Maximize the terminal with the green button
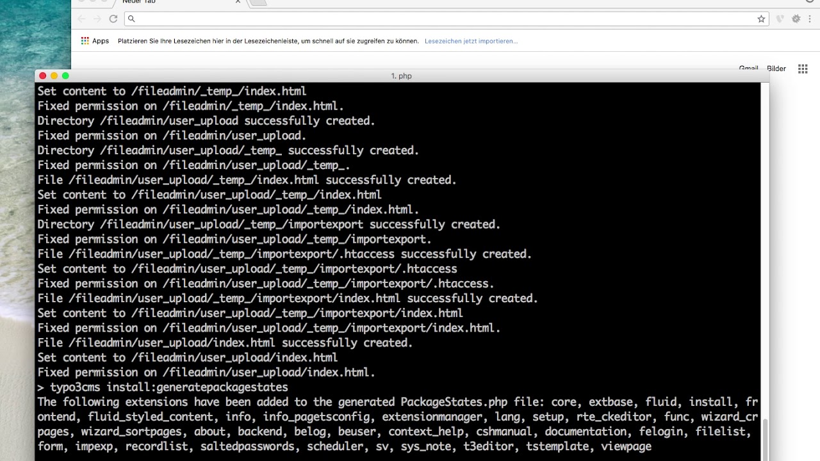Viewport: 820px width, 461px height. [65, 76]
